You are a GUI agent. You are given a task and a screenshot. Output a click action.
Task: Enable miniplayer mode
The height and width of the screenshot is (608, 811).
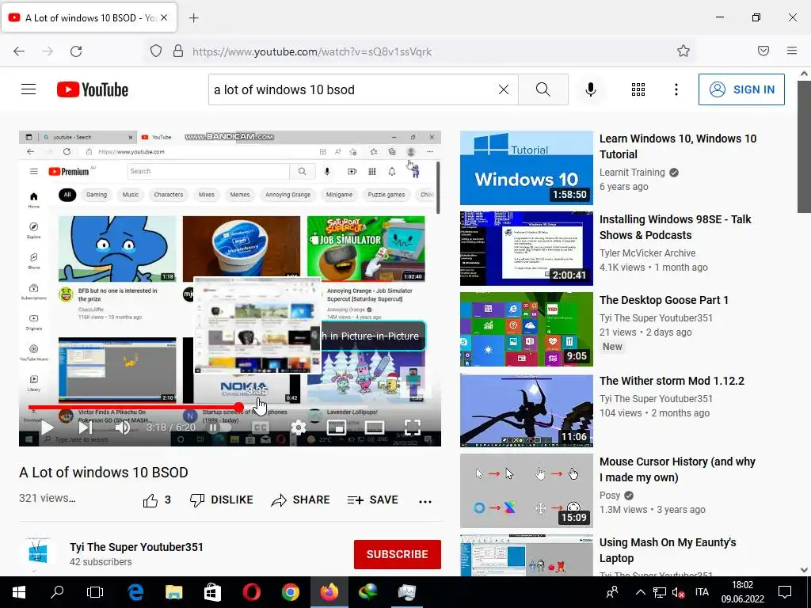coord(336,427)
